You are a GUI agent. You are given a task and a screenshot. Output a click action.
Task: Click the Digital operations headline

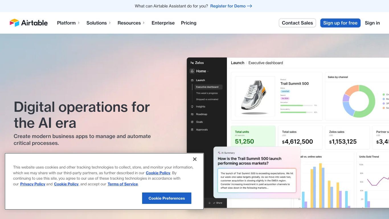(x=82, y=115)
